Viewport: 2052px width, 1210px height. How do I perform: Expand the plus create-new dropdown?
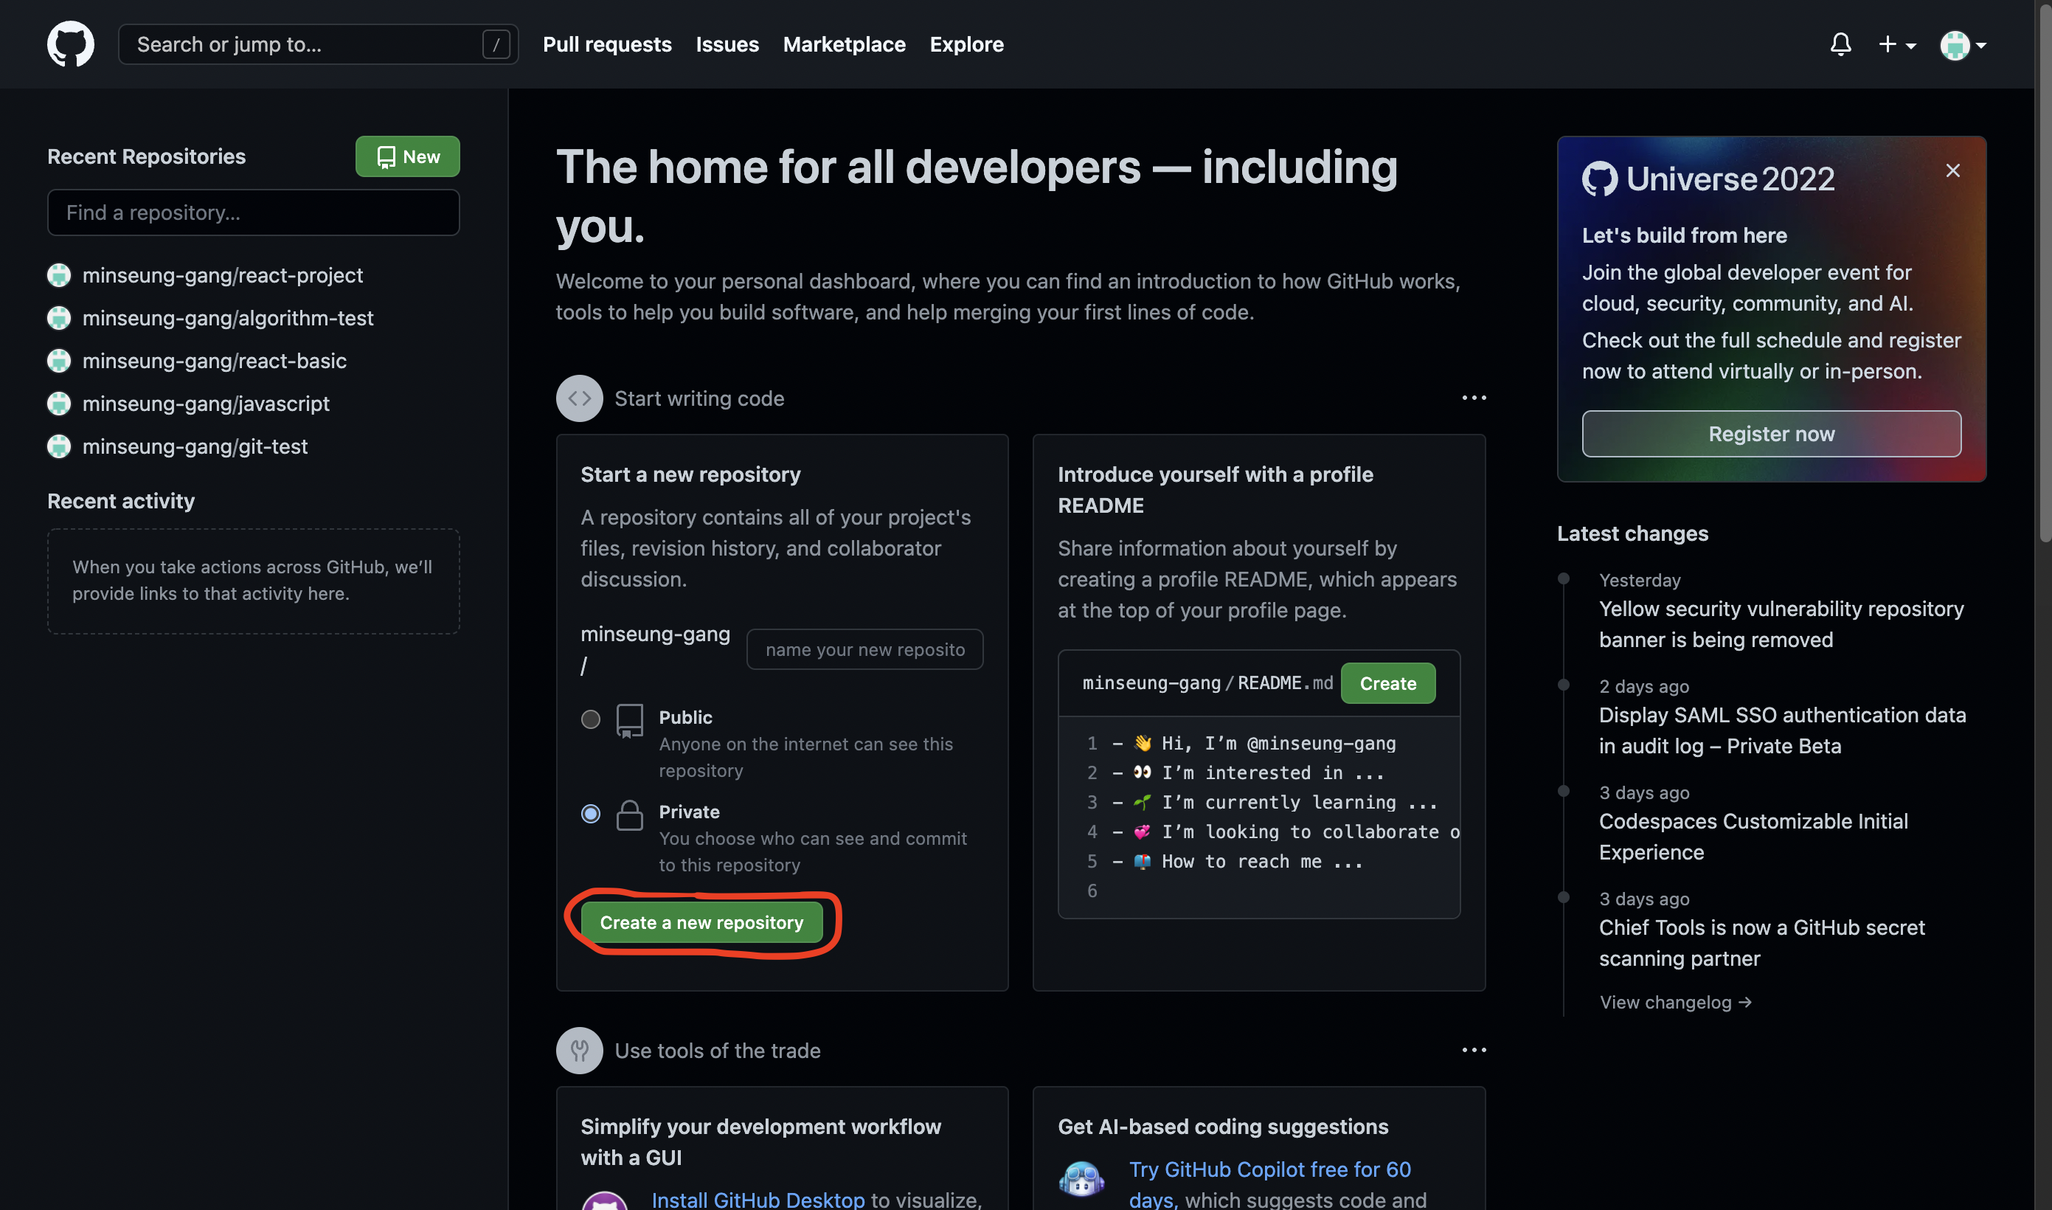pyautogui.click(x=1896, y=44)
